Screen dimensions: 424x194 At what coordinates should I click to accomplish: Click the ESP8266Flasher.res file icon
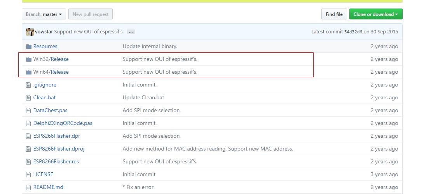click(x=28, y=162)
